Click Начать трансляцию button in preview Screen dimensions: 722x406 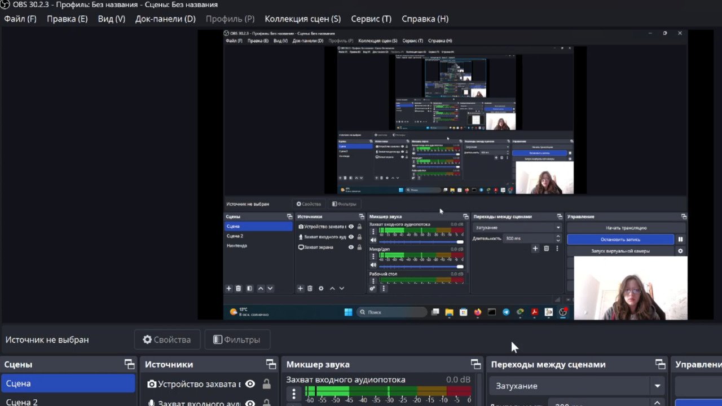[626, 228]
